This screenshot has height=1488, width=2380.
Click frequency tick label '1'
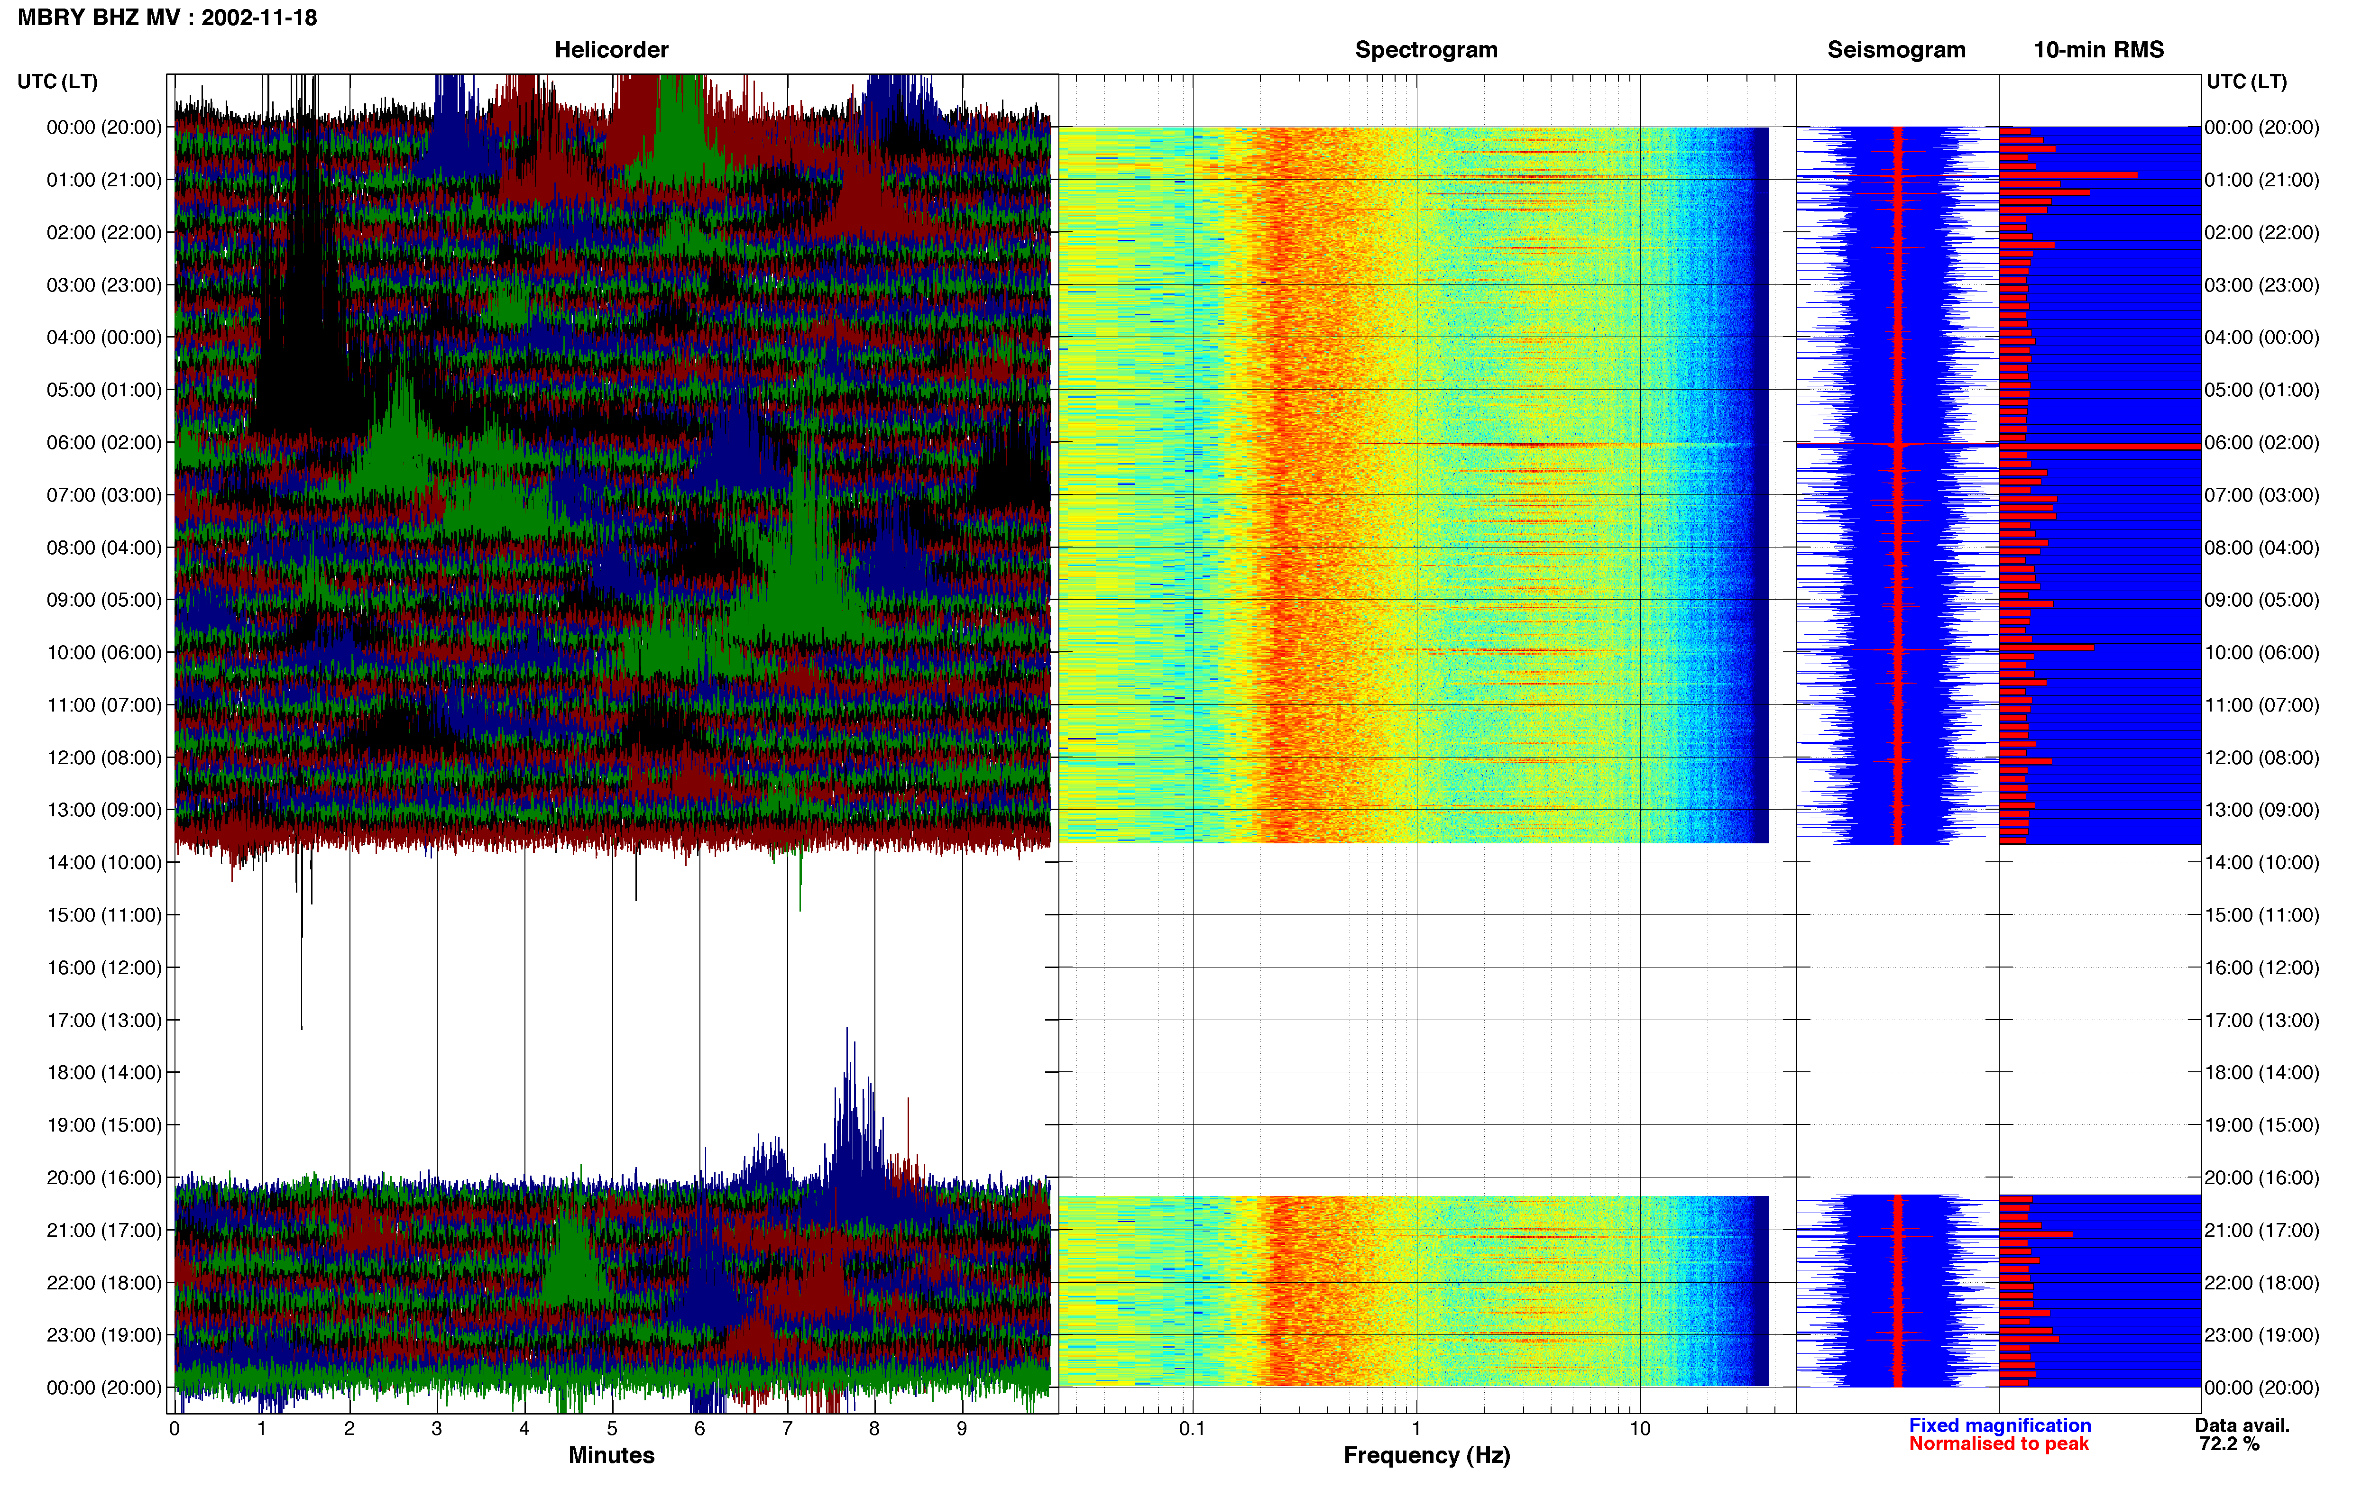pyautogui.click(x=1416, y=1429)
